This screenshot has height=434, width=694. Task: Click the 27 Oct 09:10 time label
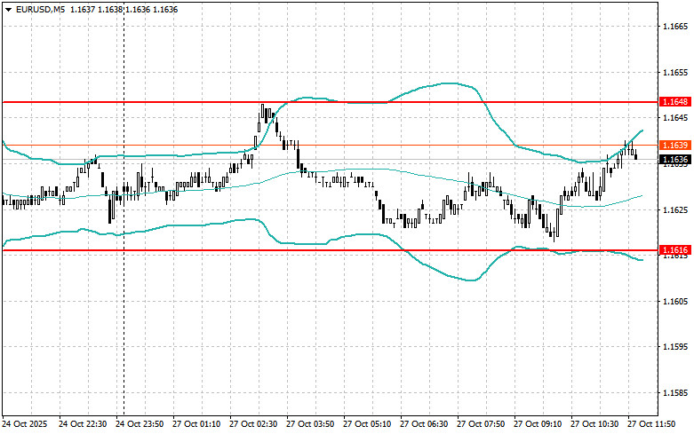click(538, 424)
